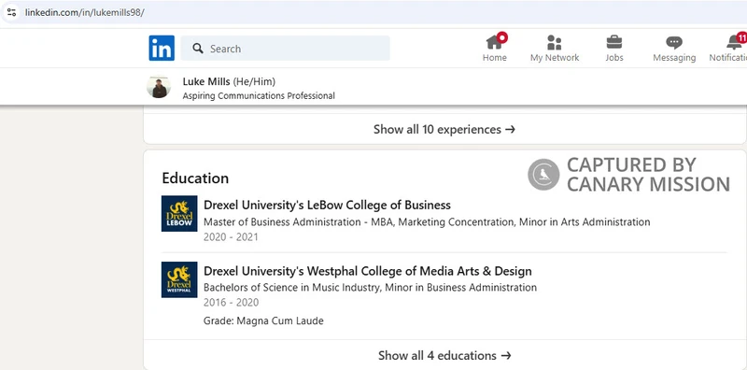Click the search magnifier icon
This screenshot has height=370, width=747.
point(198,49)
